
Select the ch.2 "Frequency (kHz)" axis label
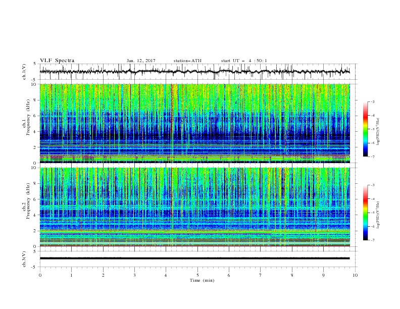pos(28,201)
